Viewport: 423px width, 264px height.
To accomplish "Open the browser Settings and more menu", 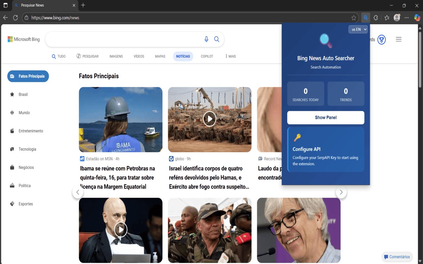I will [407, 18].
